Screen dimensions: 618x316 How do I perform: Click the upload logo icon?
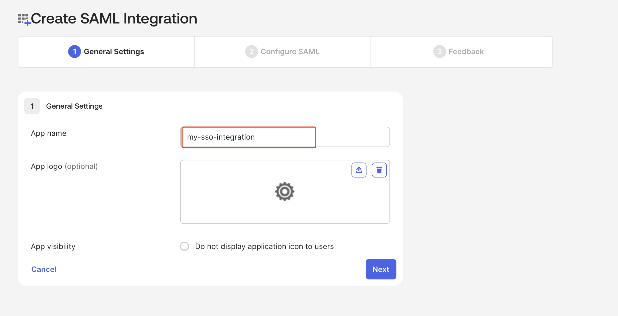point(359,170)
